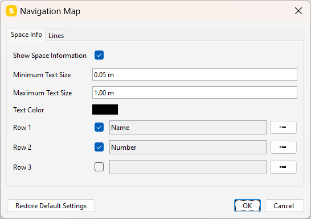This screenshot has width=311, height=219.
Task: Open the black Text Color swatch
Action: point(105,109)
